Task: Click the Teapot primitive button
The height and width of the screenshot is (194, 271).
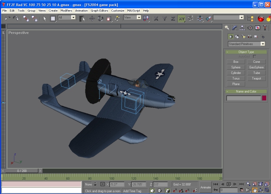Action: click(256, 78)
